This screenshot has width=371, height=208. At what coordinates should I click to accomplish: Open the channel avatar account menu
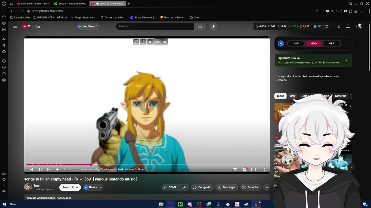359,26
